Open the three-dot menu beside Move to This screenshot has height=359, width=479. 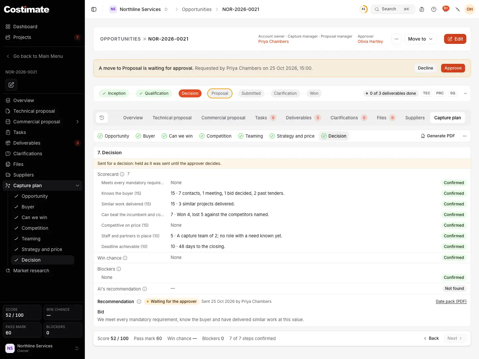click(397, 39)
